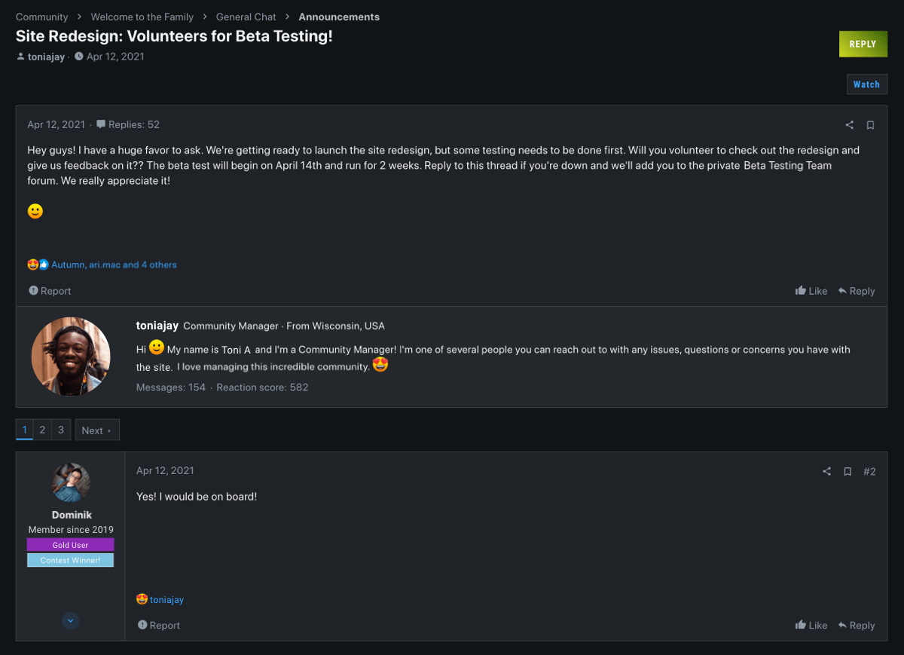Go to Next page of replies
Image resolution: width=904 pixels, height=655 pixels.
[97, 430]
